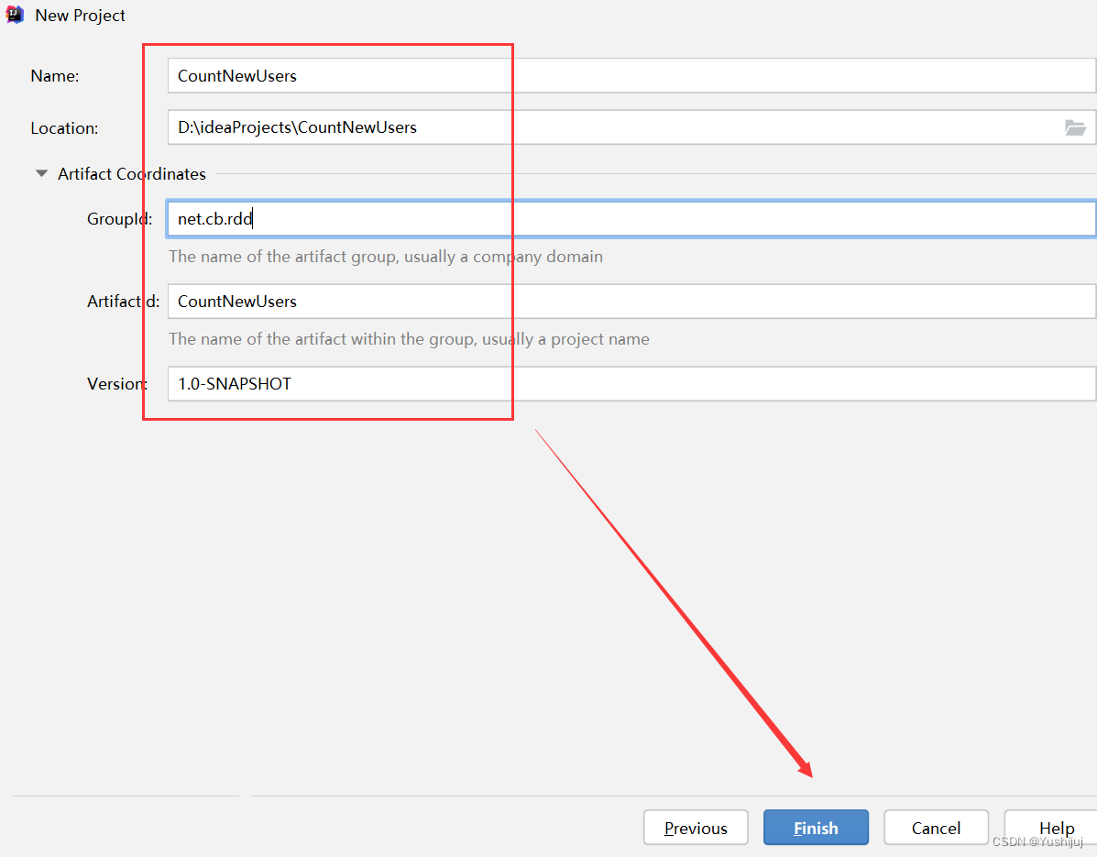The width and height of the screenshot is (1097, 857).
Task: Click the Name input field
Action: click(x=631, y=75)
